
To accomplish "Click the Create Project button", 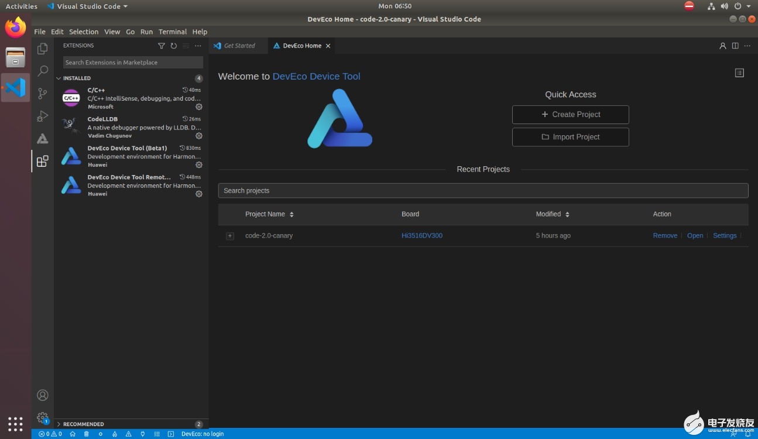I will coord(571,115).
